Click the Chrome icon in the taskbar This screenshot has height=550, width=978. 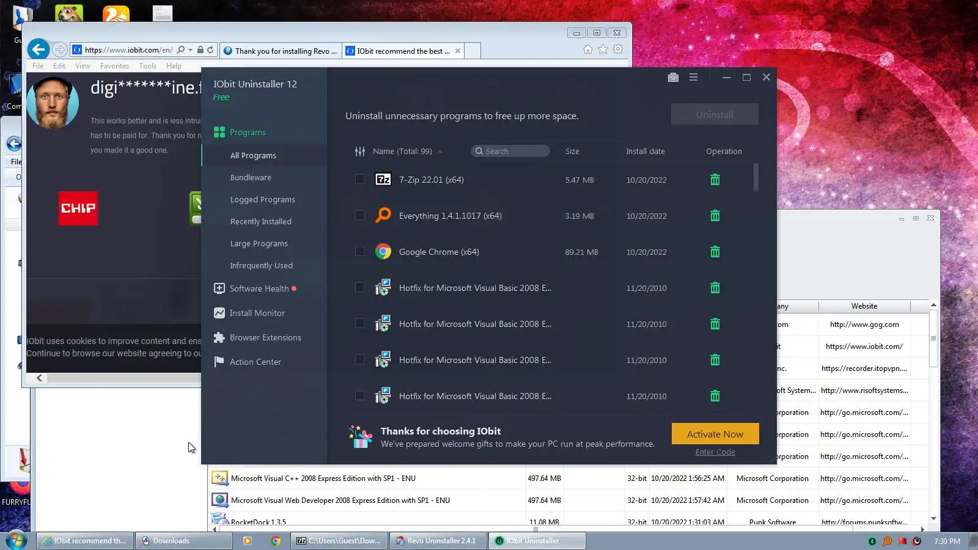click(276, 541)
